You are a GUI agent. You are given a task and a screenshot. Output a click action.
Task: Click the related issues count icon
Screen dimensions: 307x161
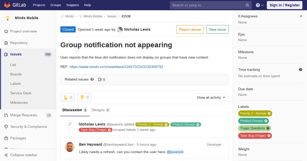point(100,79)
